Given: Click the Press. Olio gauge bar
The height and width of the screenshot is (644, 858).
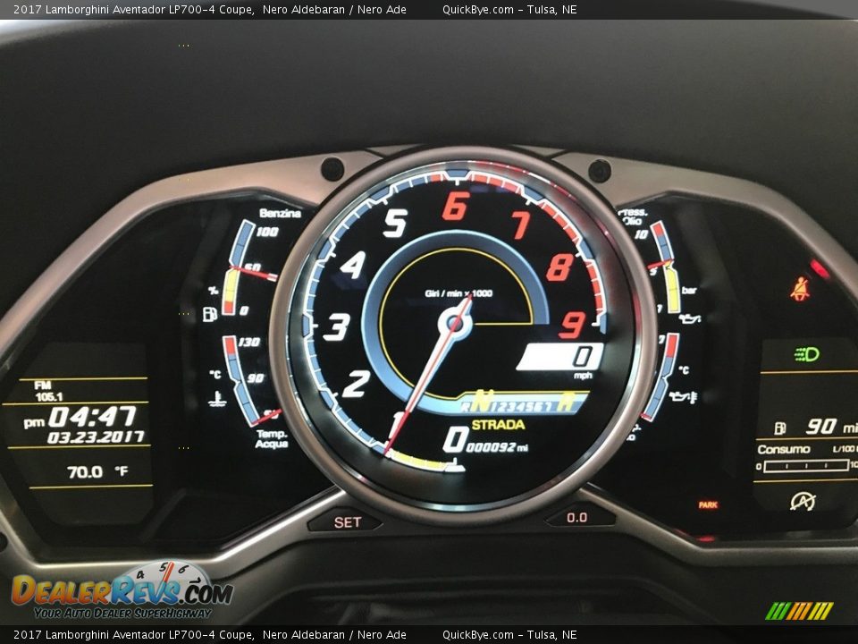Looking at the screenshot, I should point(667,267).
